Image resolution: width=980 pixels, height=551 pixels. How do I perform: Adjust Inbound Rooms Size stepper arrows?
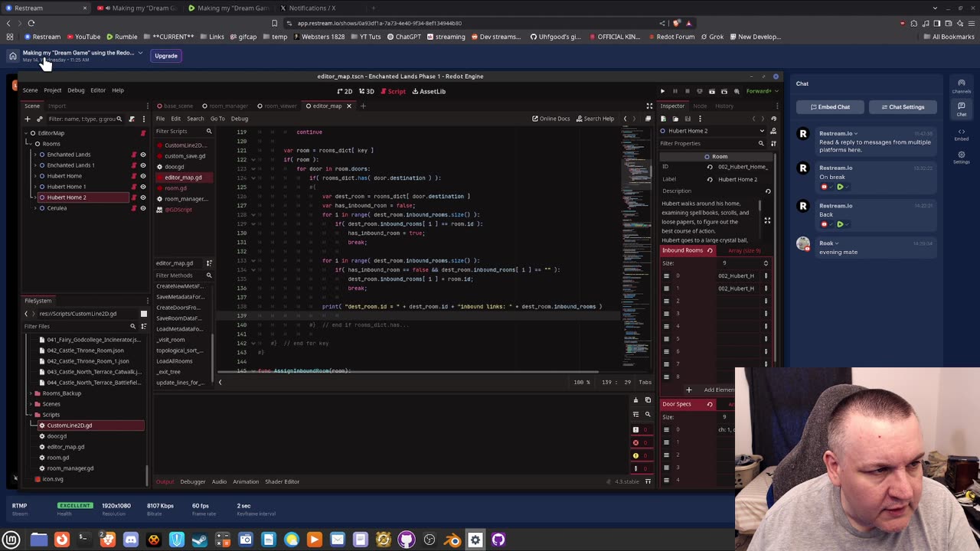(766, 263)
